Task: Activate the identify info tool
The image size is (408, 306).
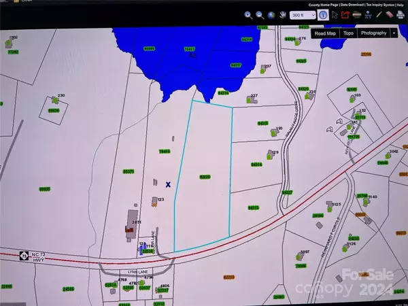Action: (322, 14)
